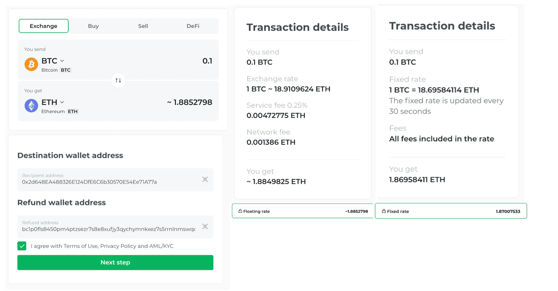Image resolution: width=558 pixels, height=291 pixels.
Task: Swap BTC and ETH using exchange arrows icon
Action: 118,81
